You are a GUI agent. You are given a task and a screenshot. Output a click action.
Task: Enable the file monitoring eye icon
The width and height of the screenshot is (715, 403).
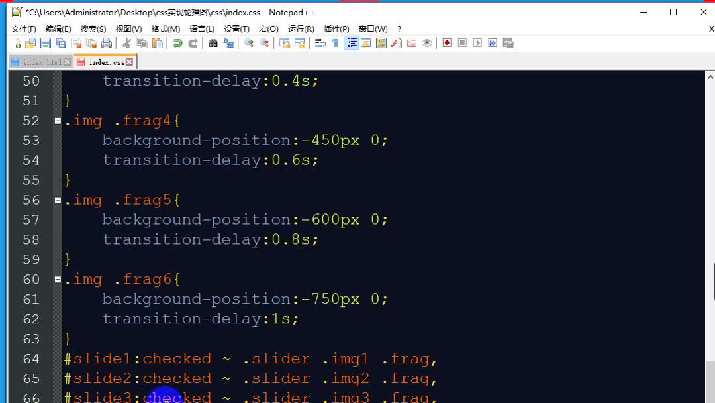tap(427, 43)
